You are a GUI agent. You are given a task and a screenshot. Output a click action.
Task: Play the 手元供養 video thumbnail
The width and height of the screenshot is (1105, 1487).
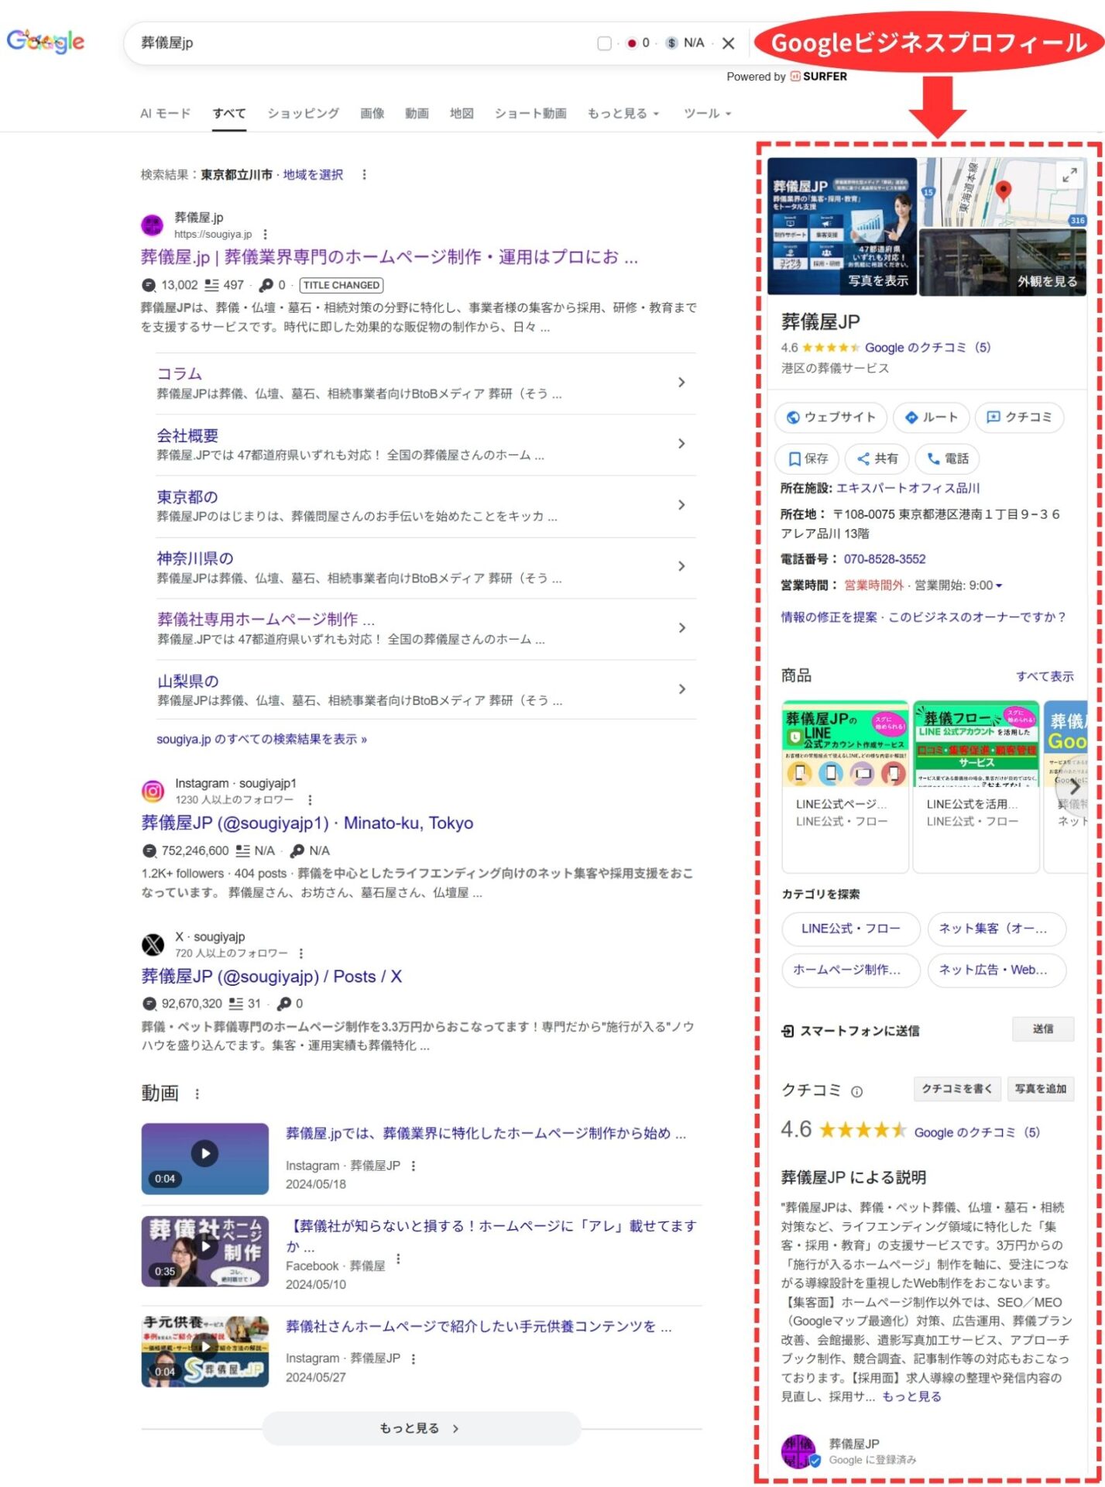pyautogui.click(x=205, y=1351)
